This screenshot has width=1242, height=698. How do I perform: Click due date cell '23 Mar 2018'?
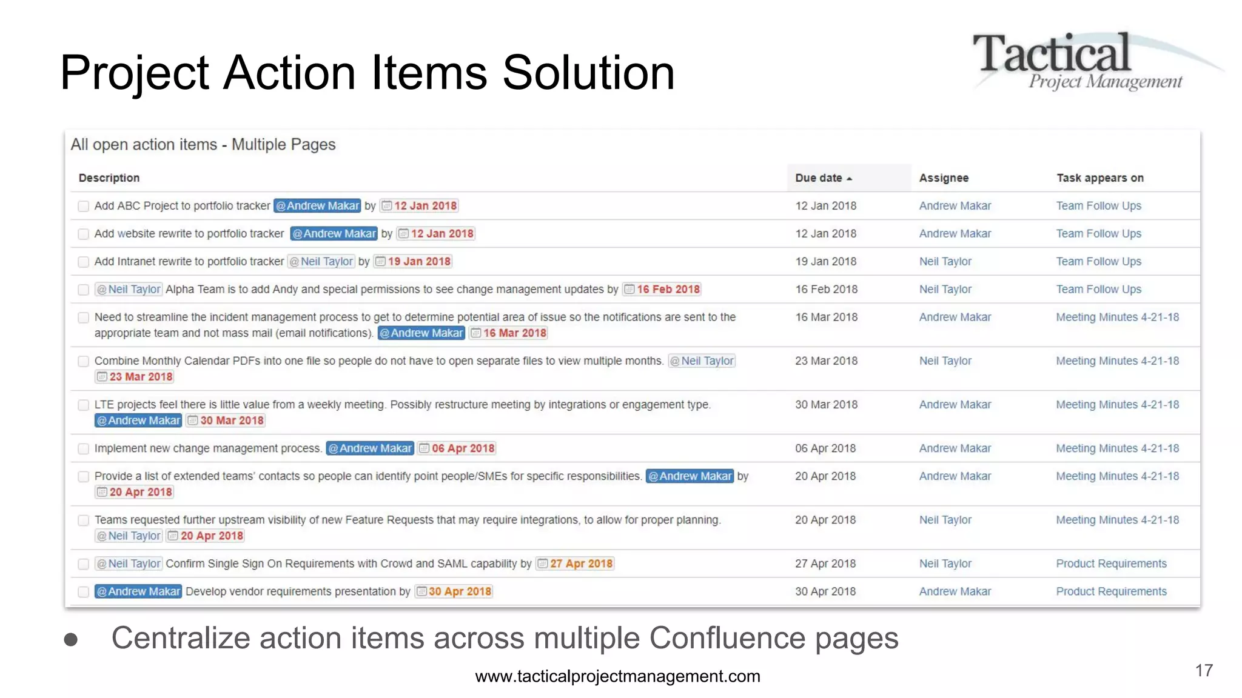click(826, 361)
